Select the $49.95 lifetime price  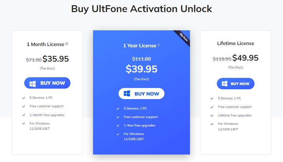point(245,58)
